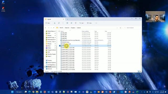Show hidden system tray icons chevron
This screenshot has height=94, width=168.
coord(142,92)
